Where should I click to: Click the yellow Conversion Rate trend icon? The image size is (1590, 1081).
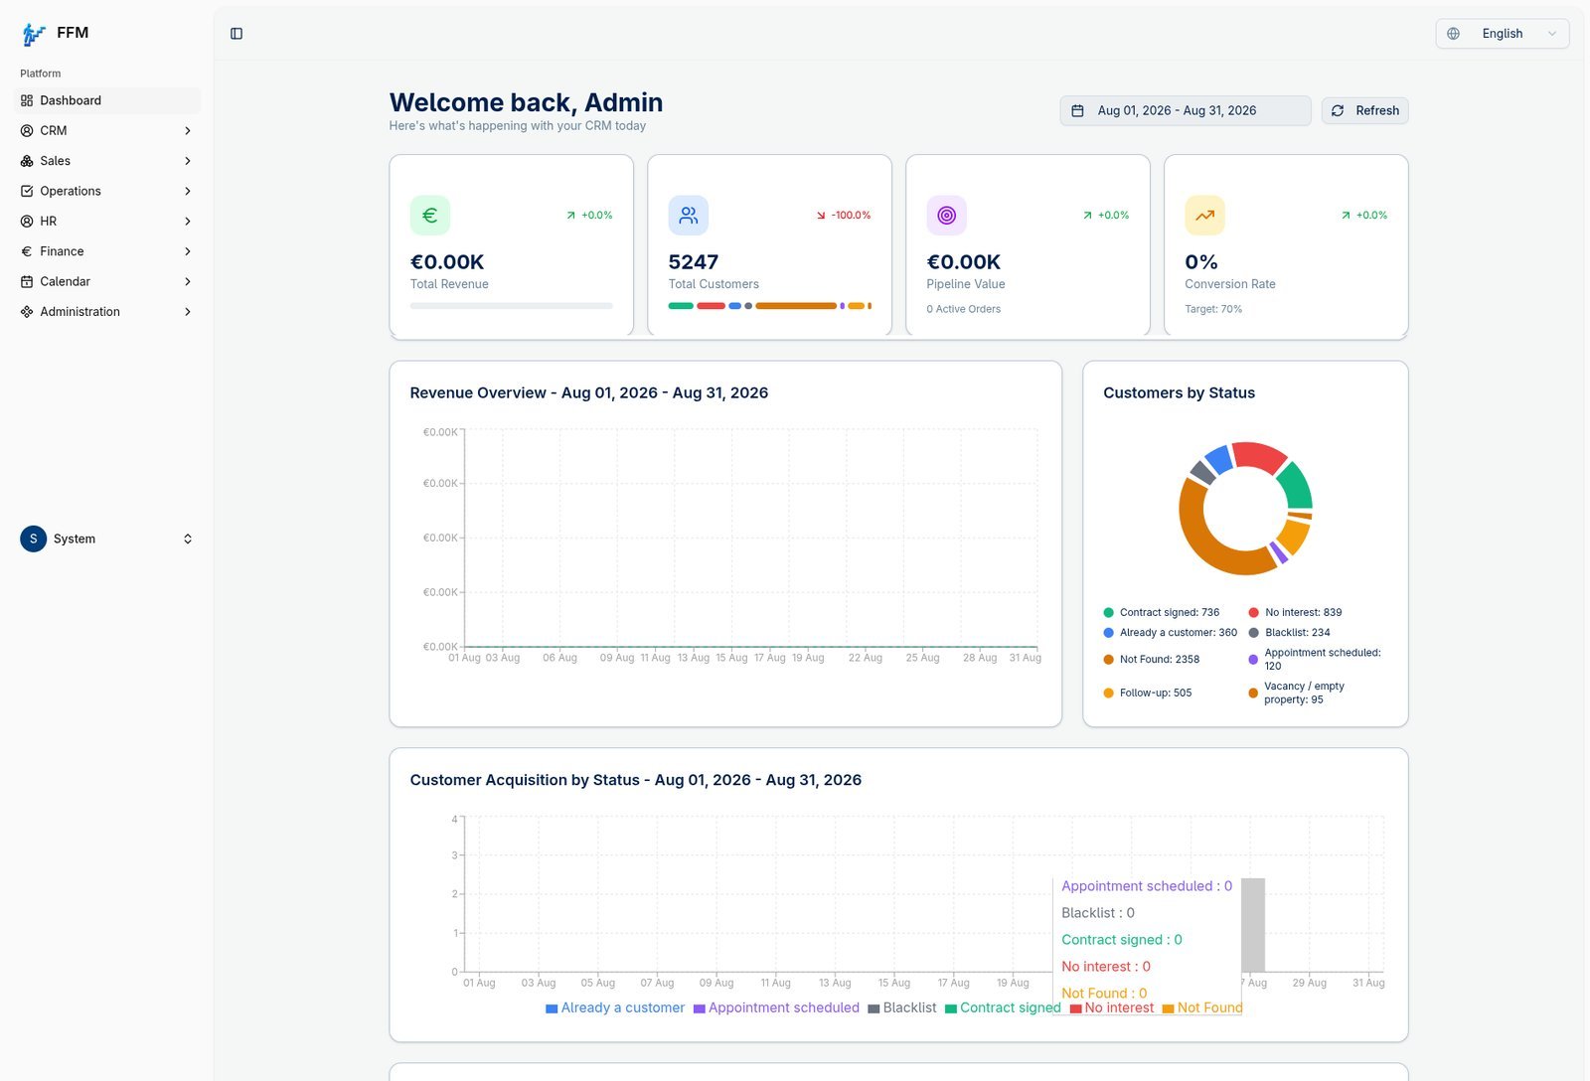1205,216
